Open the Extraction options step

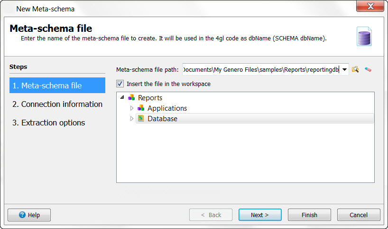pos(49,123)
